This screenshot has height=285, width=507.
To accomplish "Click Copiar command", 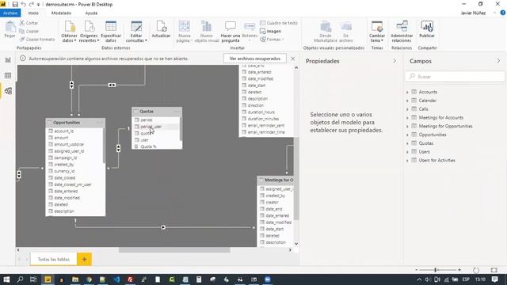I will coord(29,31).
